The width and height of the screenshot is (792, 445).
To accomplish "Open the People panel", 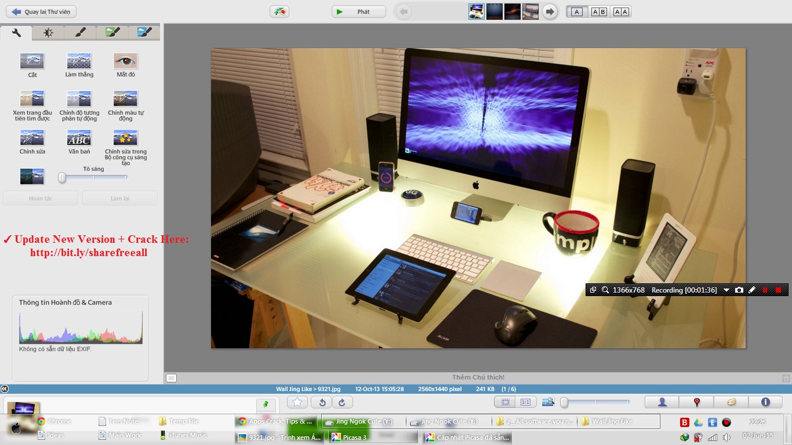I will click(662, 402).
